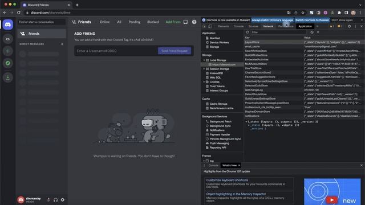The image size is (365, 205).
Task: Select inspect element tool in DevTools
Action: point(204,27)
